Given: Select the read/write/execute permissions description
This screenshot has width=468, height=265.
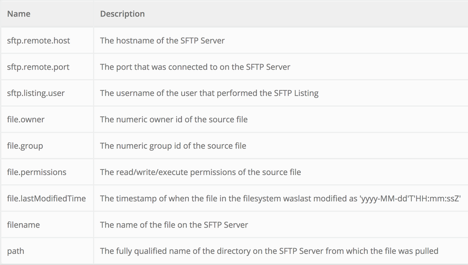Looking at the screenshot, I should coord(200,172).
